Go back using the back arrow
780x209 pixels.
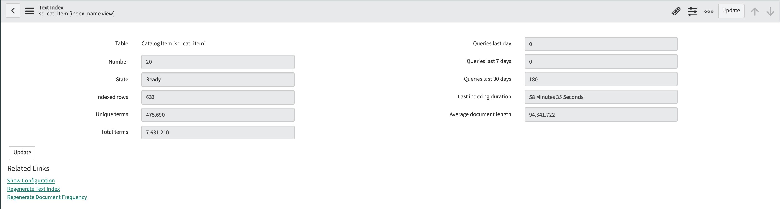[13, 11]
